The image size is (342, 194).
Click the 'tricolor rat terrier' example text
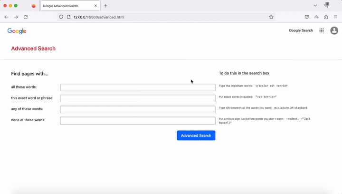click(x=272, y=86)
